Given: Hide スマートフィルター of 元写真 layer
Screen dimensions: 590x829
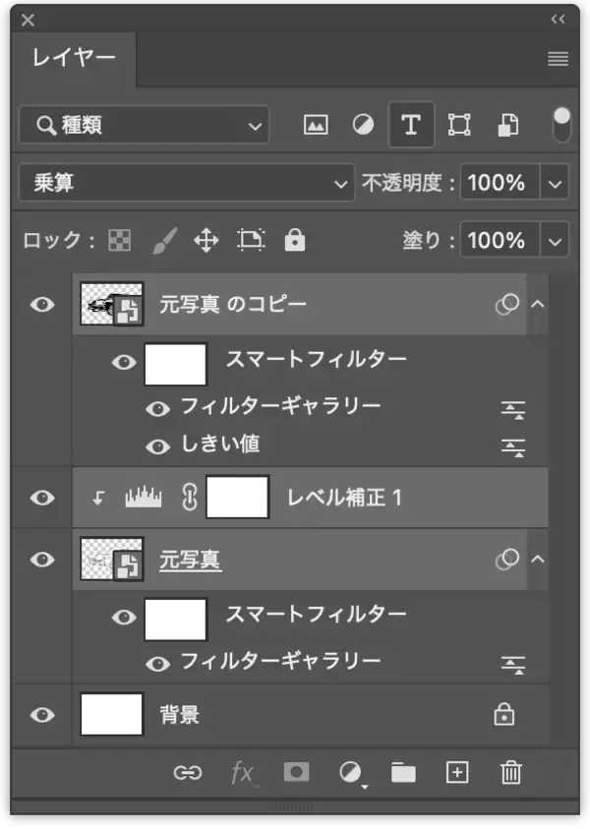Looking at the screenshot, I should click(x=124, y=617).
